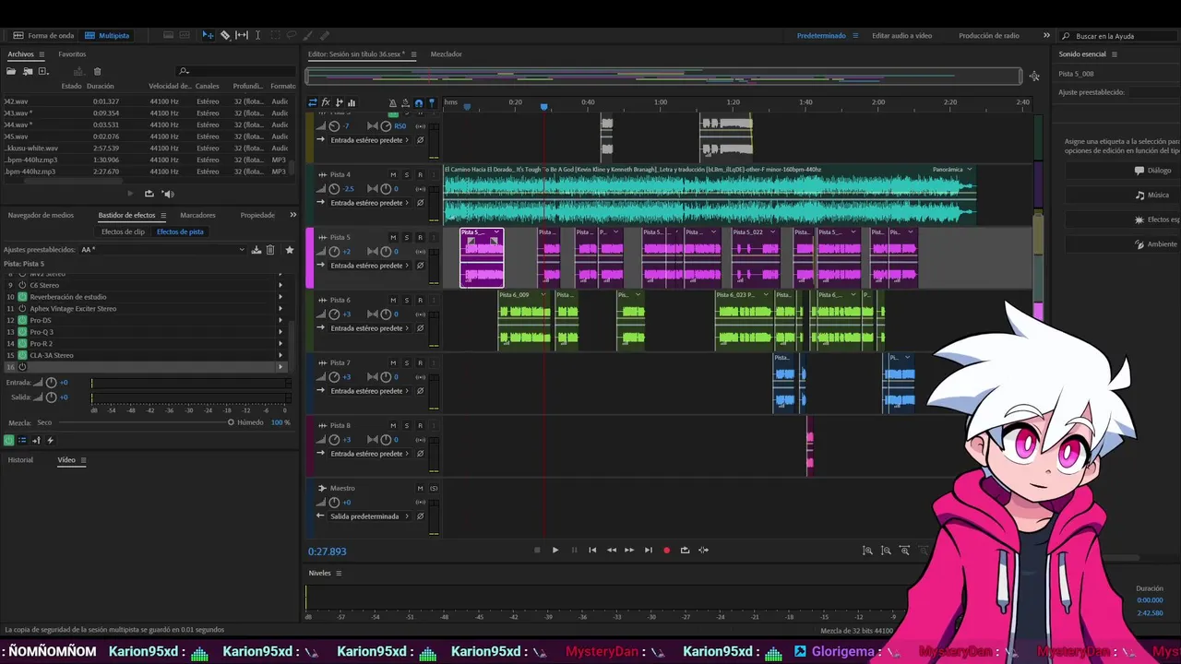
Task: Arm Pista 6 for recording
Action: 420,300
